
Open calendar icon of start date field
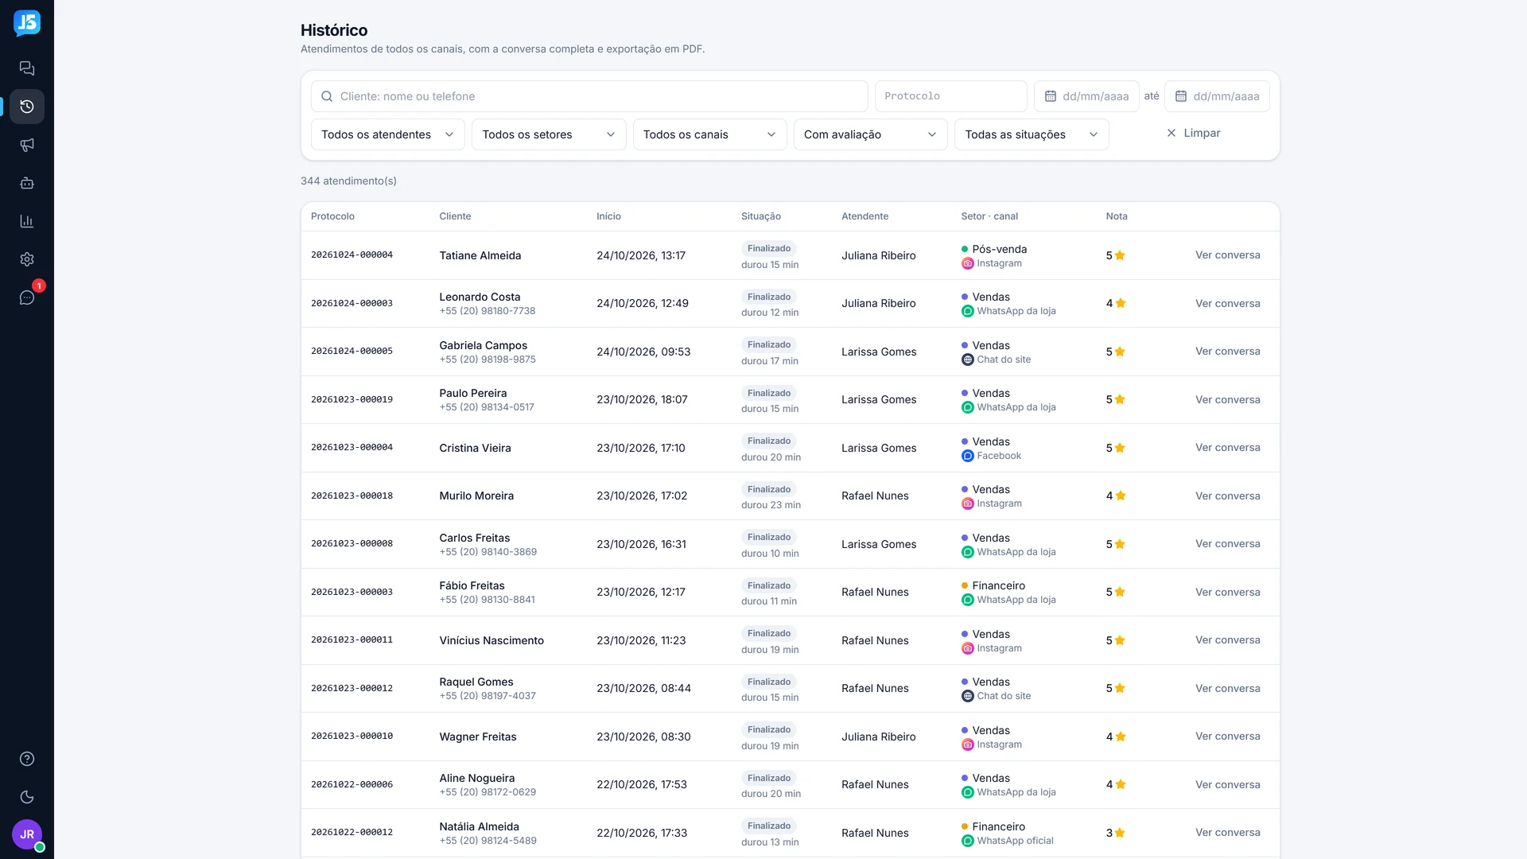(1051, 96)
